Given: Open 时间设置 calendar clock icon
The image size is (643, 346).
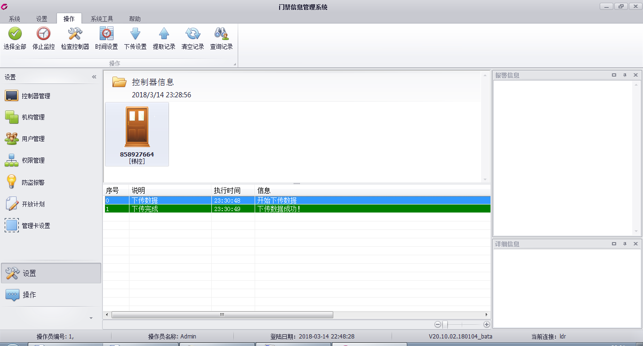Looking at the screenshot, I should tap(106, 33).
